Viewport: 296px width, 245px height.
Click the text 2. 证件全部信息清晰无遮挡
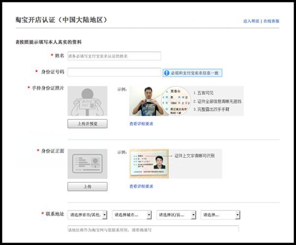[217, 102]
